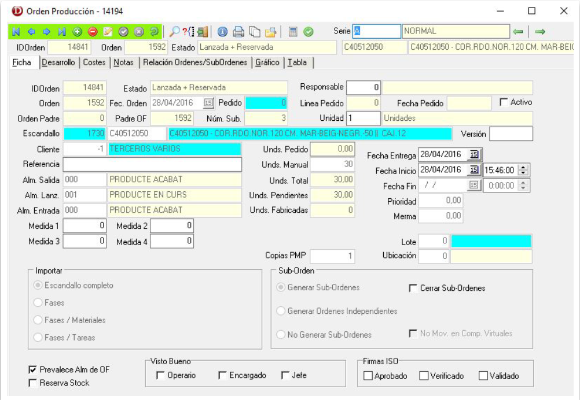
Task: Increase the Fecha Inicio time with spinner
Action: (x=523, y=167)
